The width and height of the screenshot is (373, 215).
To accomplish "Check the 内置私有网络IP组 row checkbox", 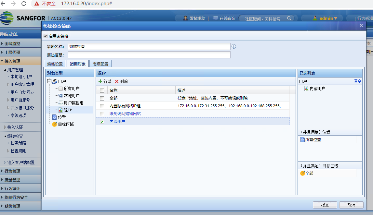I will 102,106.
